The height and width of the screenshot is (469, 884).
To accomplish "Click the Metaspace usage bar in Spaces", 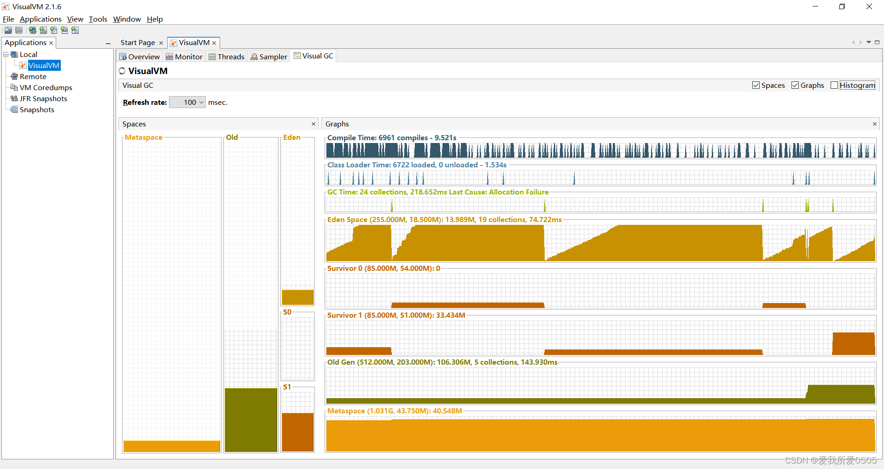I will pos(172,446).
